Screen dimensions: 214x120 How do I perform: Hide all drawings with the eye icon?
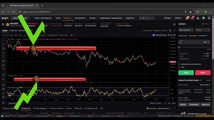tap(3, 97)
